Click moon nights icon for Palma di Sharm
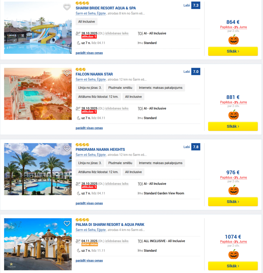 (x=79, y=251)
